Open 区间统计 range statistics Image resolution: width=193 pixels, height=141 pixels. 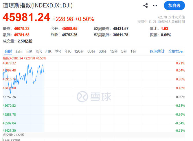pos(157,51)
